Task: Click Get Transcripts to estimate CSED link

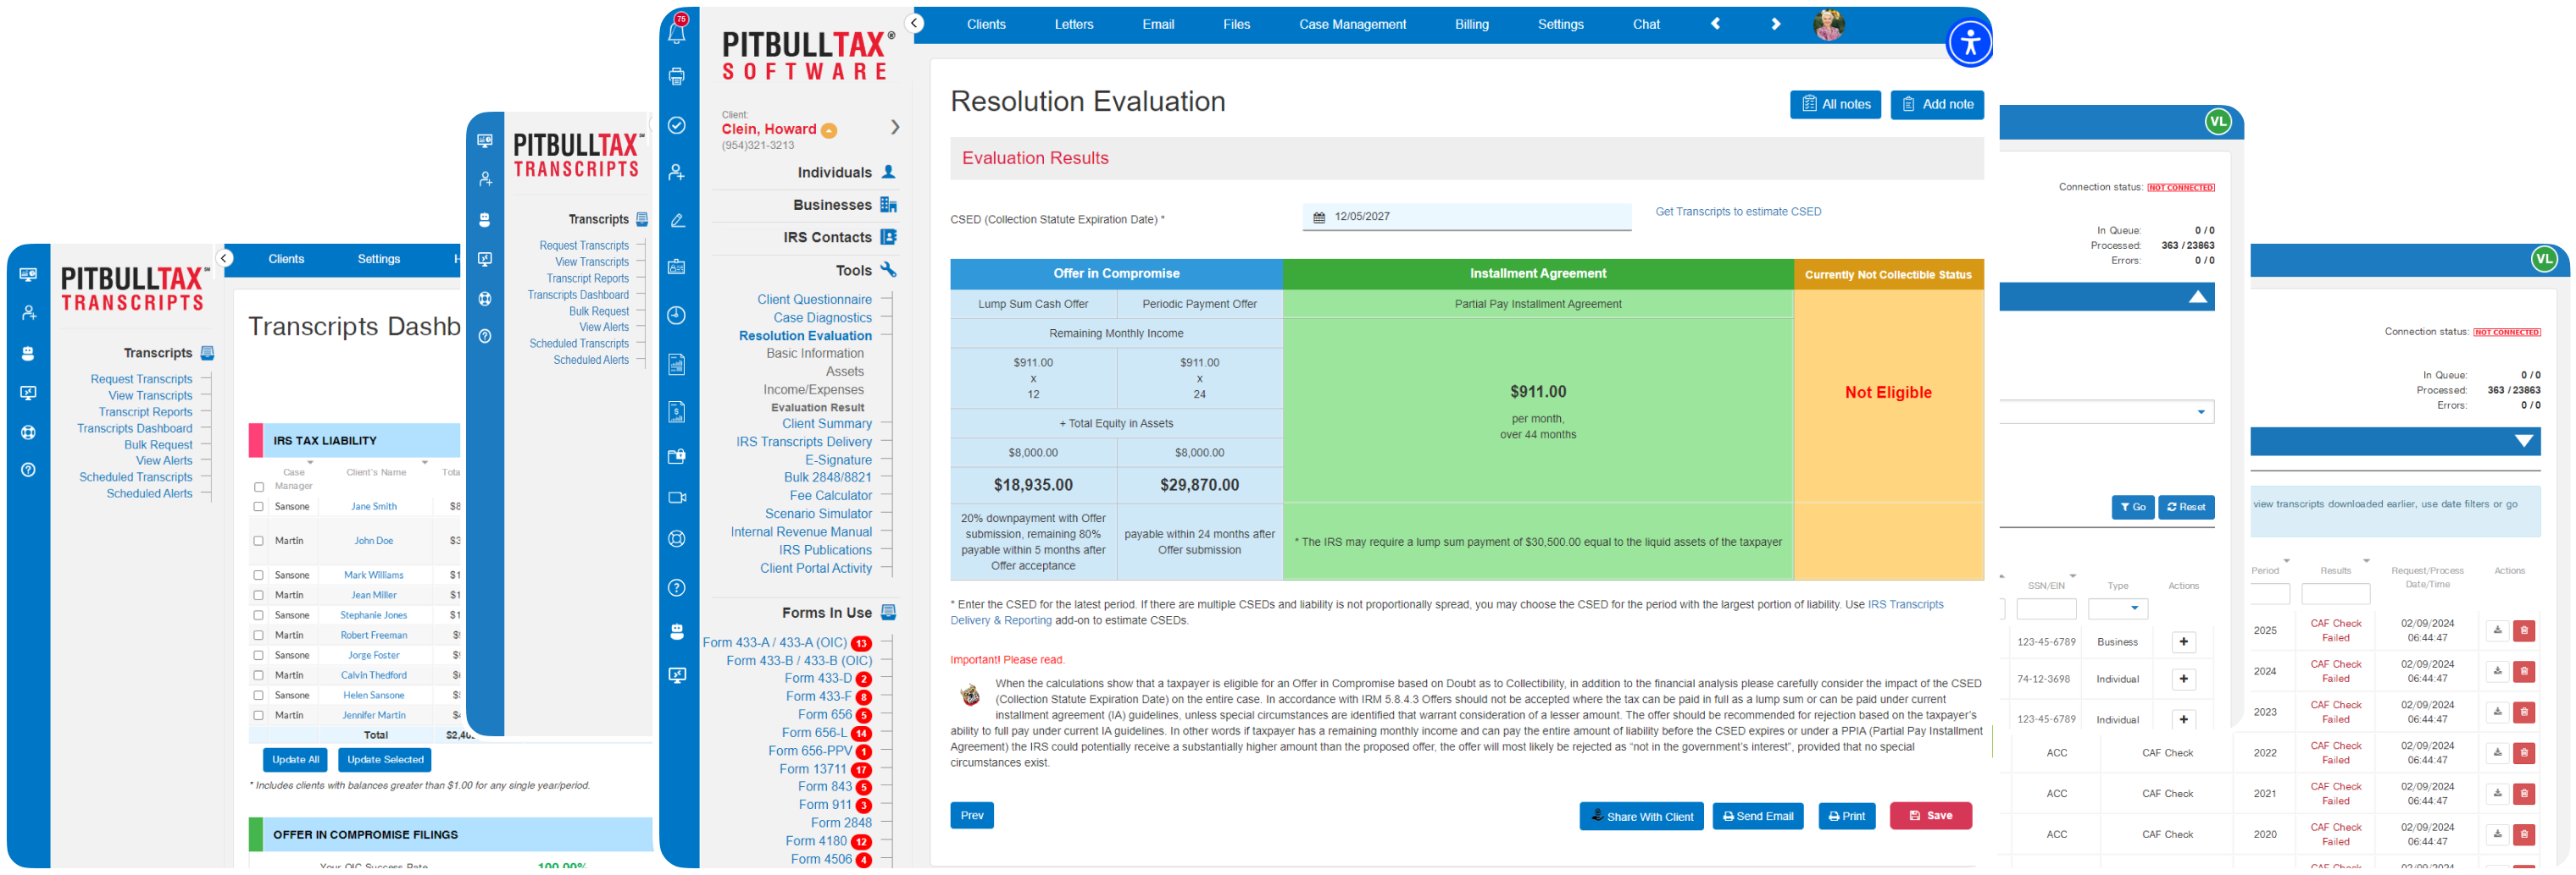Action: 1738,212
